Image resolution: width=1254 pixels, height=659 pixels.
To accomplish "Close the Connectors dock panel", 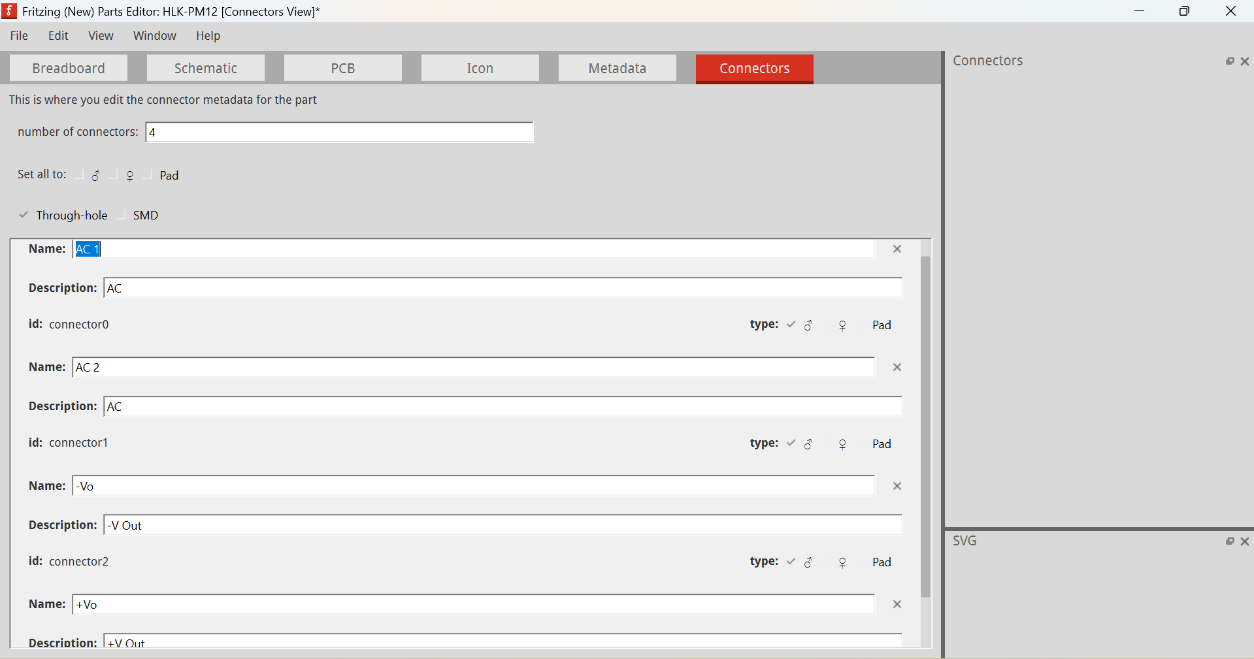I will (x=1245, y=61).
